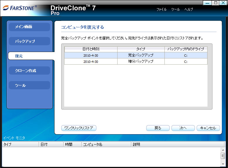Viewport: 228px width, 168px height.
Task: Open the ツール menu in the top bar
Action: click(175, 9)
